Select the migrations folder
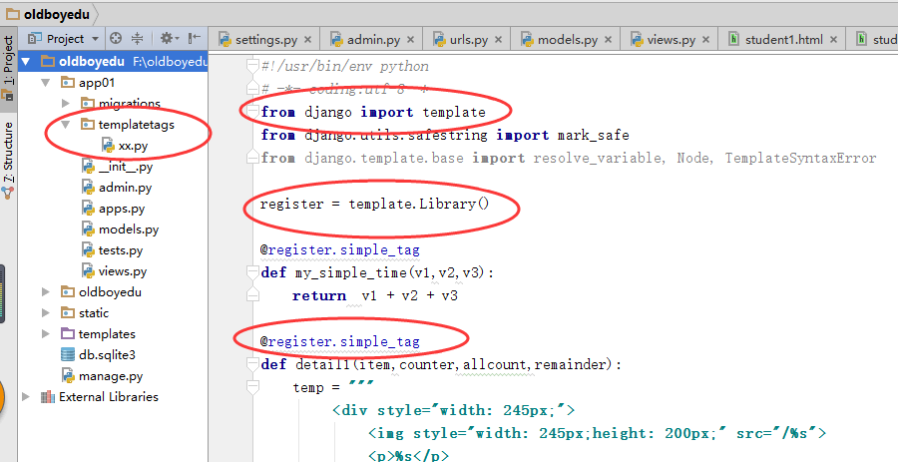The image size is (898, 462). point(129,103)
